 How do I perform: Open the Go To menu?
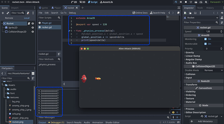[x=63, y=13]
